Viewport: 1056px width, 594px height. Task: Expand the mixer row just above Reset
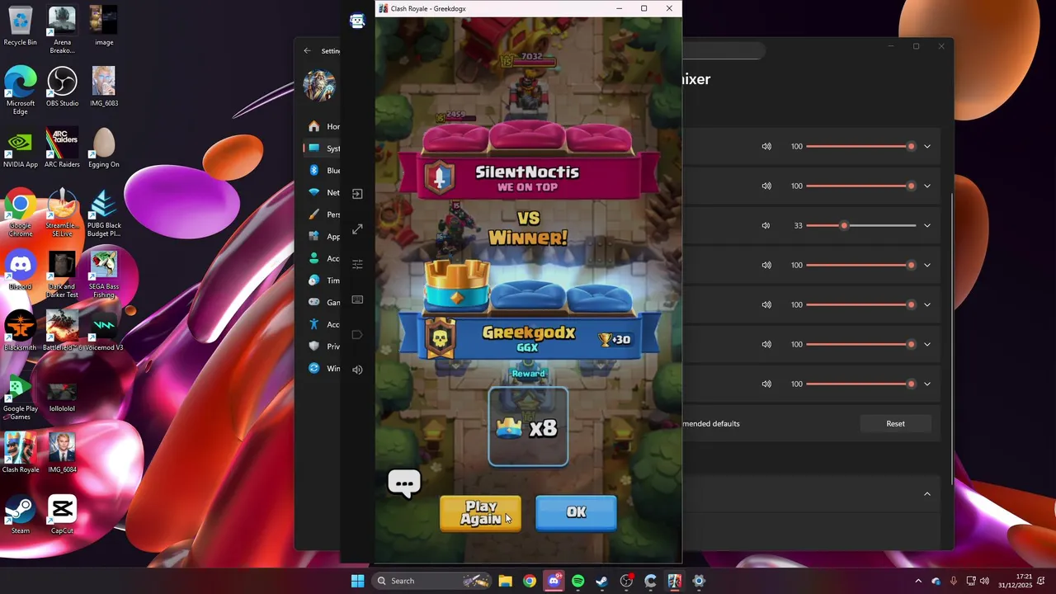[x=927, y=384]
